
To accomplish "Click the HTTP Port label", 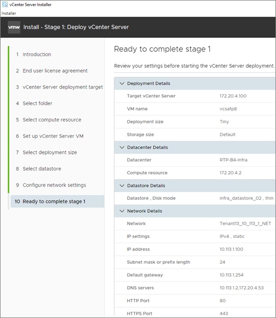I will (138, 301).
